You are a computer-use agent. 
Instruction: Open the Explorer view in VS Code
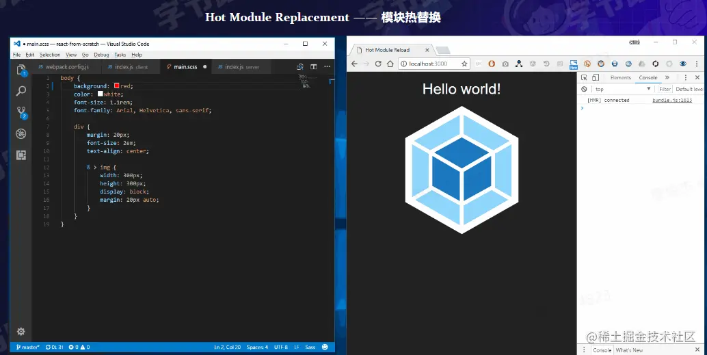tap(21, 70)
